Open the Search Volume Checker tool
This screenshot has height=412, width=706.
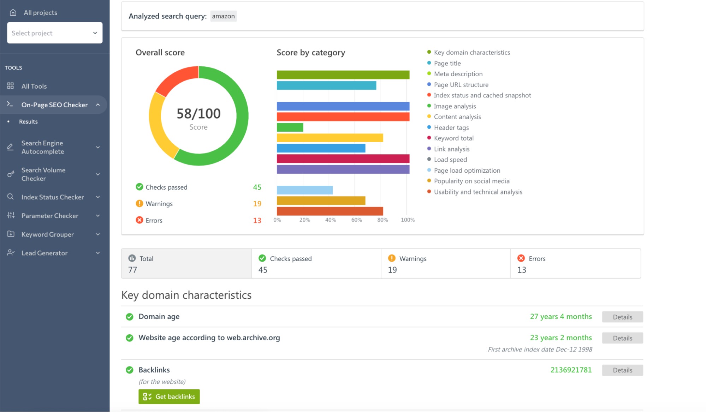[x=43, y=174]
